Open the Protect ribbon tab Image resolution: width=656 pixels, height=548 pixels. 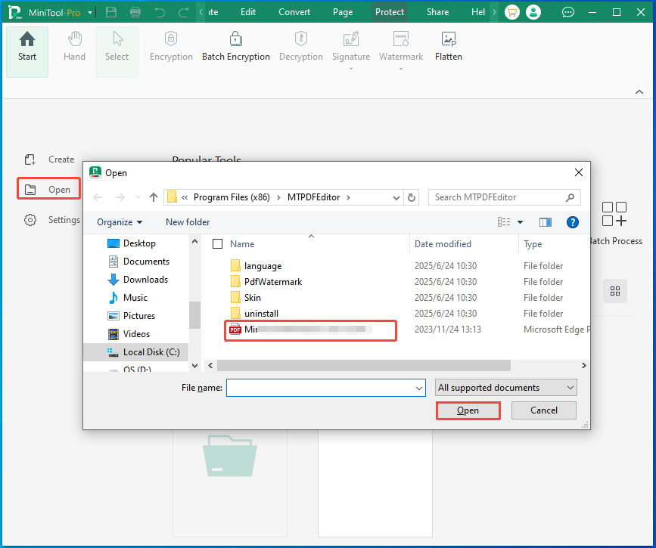coord(390,12)
